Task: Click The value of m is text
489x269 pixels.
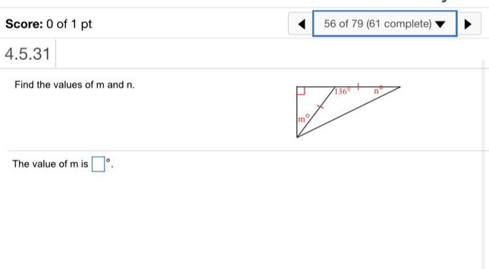Action: tap(50, 165)
